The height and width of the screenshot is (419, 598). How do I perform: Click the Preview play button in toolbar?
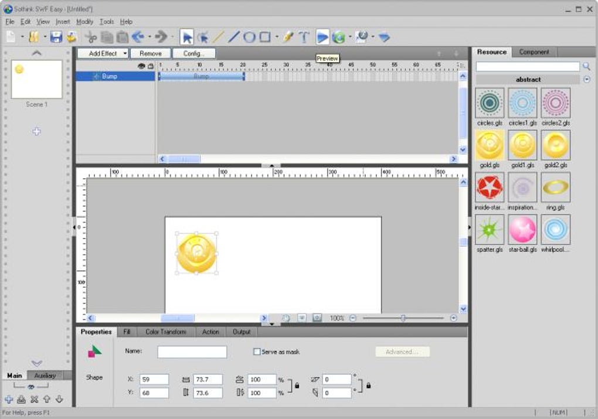tap(322, 38)
